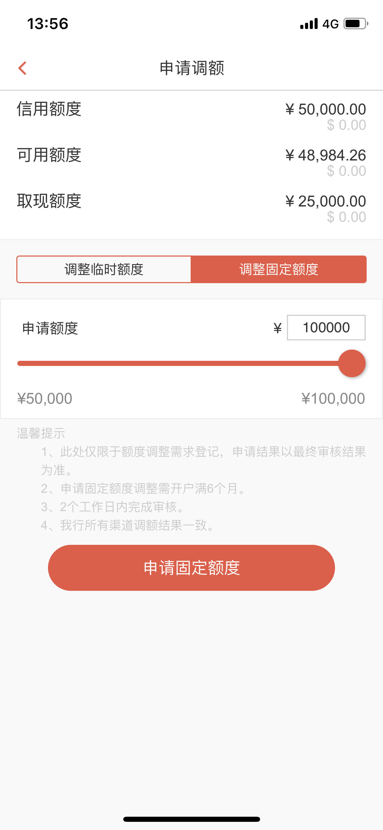Click the slider handle at maximum
The width and height of the screenshot is (383, 830).
pos(352,363)
